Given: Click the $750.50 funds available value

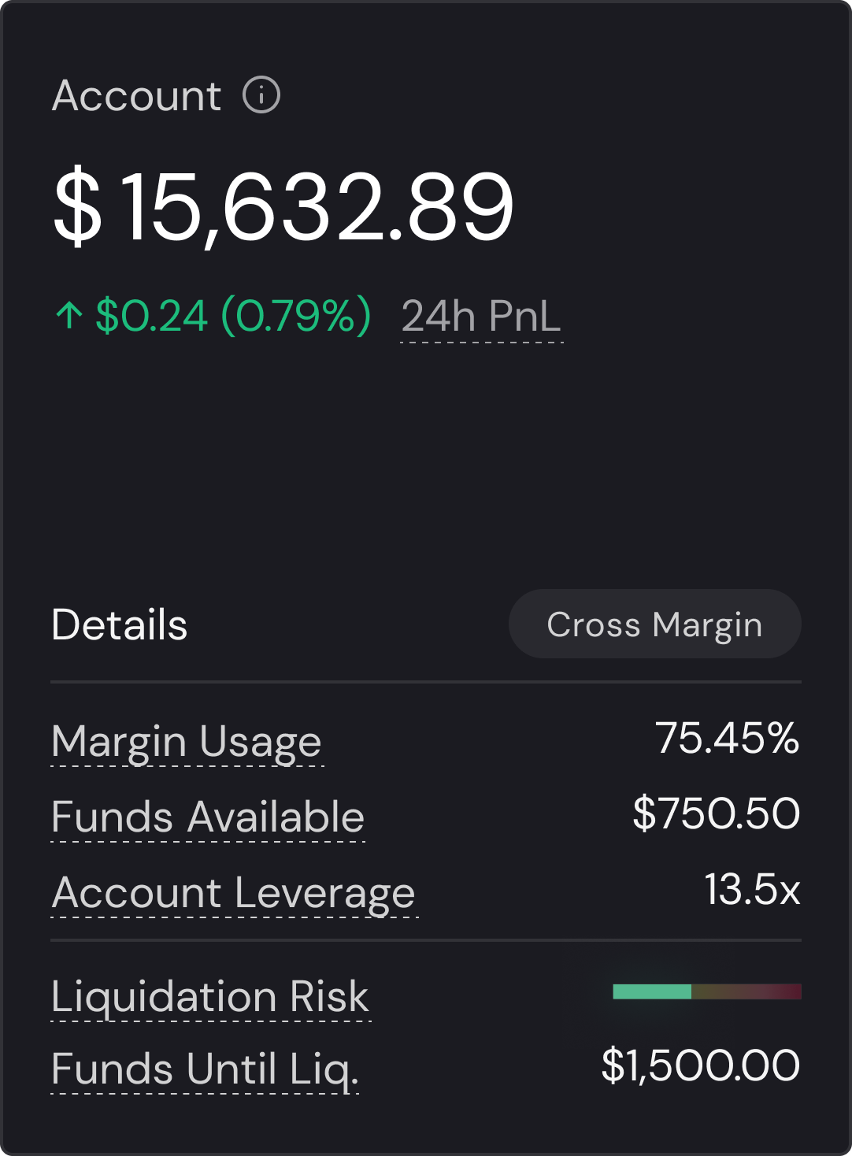Looking at the screenshot, I should pyautogui.click(x=717, y=813).
